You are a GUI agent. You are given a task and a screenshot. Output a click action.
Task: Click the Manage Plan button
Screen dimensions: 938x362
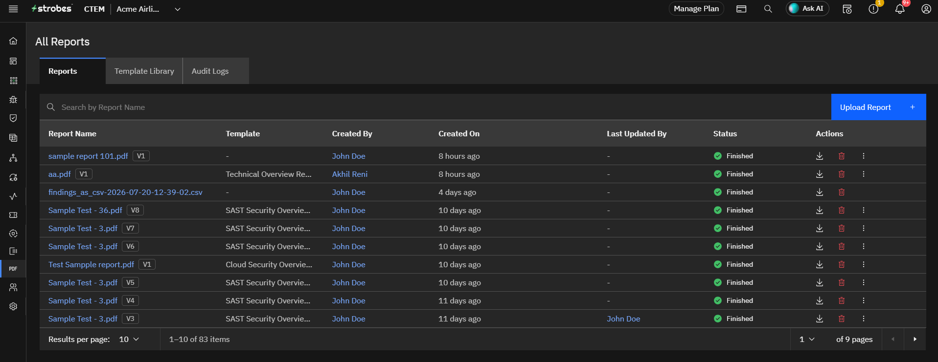point(696,9)
